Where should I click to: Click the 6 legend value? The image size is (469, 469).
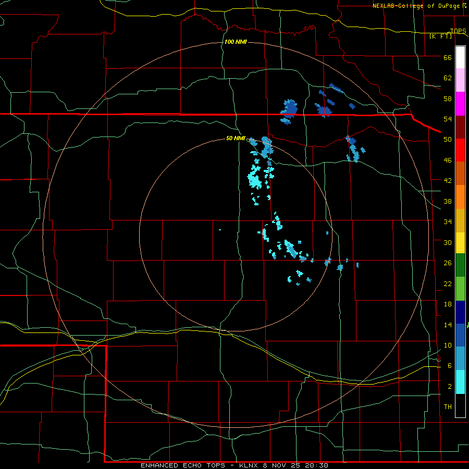coord(450,365)
